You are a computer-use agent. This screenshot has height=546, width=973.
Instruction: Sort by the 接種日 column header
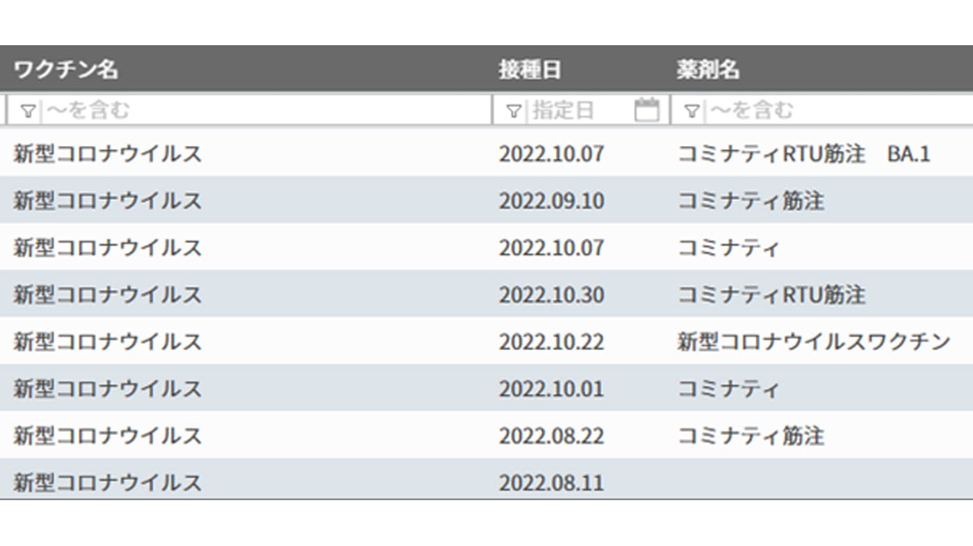(530, 69)
